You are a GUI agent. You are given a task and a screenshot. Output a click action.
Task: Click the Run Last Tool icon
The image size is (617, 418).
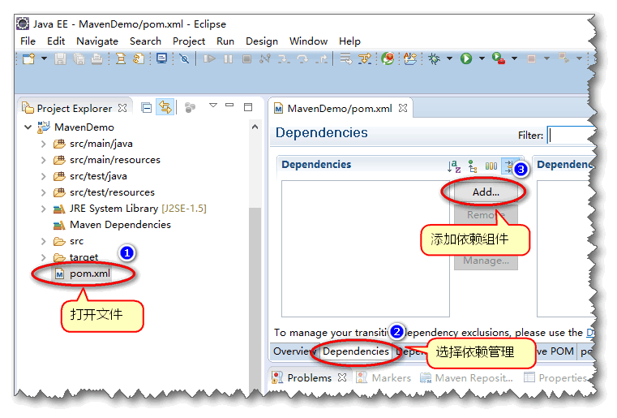pos(499,59)
